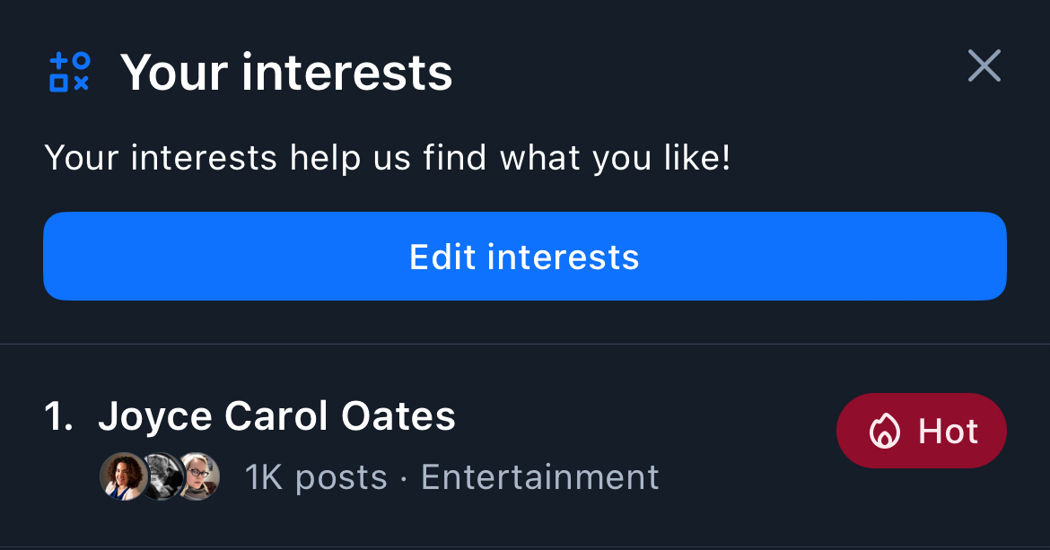Click the plus shape in interests icon

58,62
